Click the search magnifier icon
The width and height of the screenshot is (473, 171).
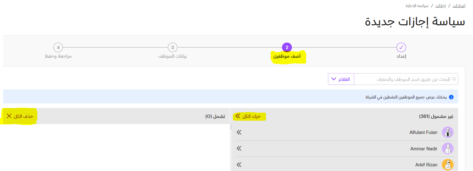[454, 79]
